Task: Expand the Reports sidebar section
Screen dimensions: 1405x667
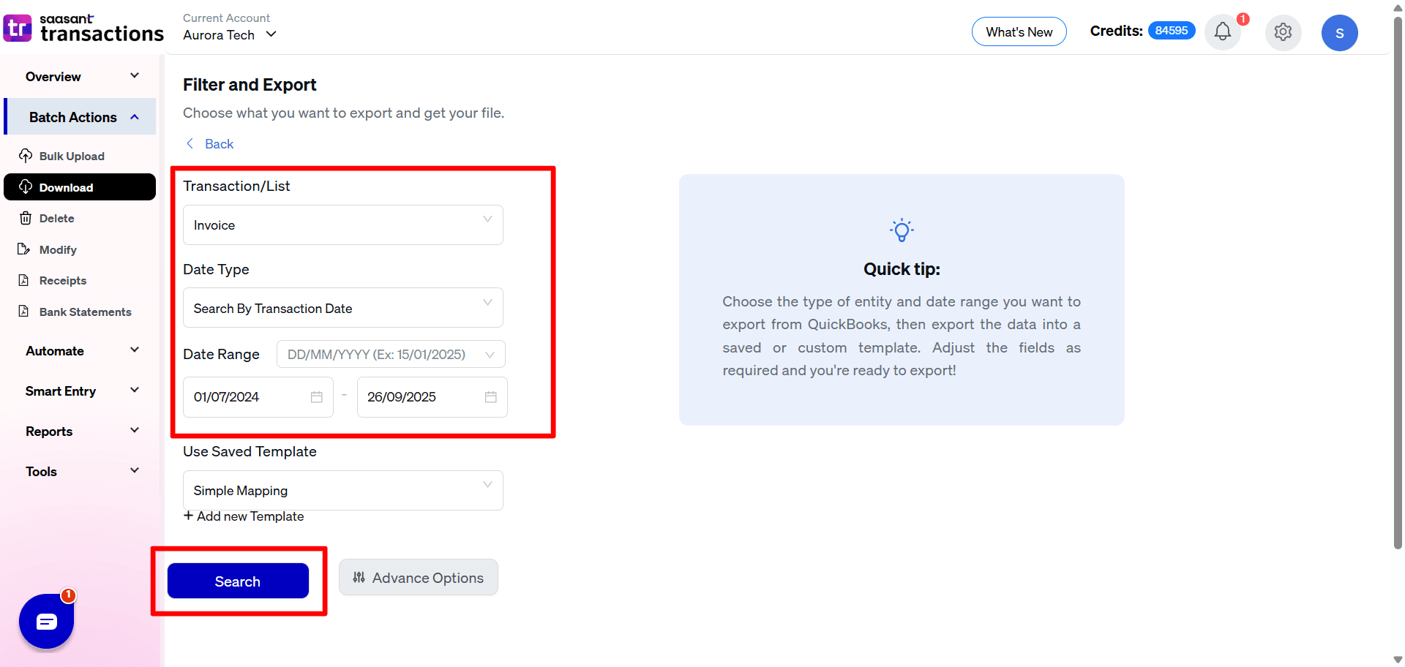Action: coord(80,431)
